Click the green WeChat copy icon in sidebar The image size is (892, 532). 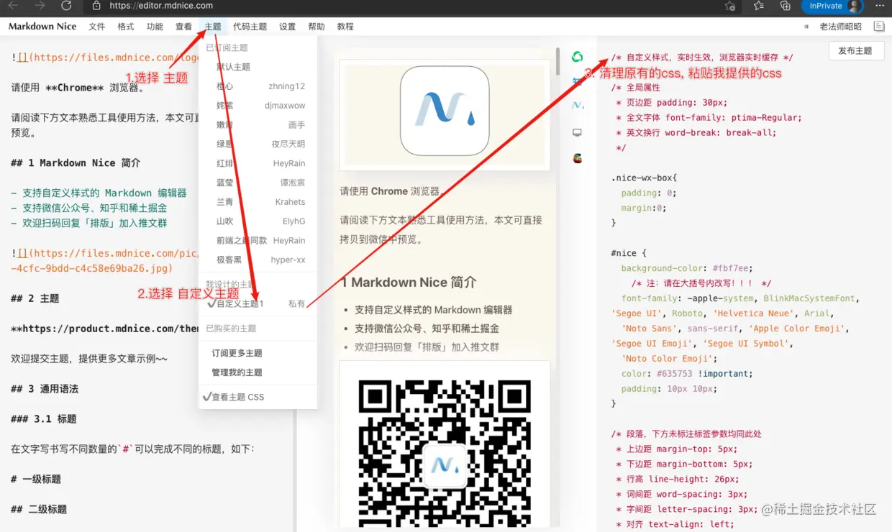tap(577, 55)
